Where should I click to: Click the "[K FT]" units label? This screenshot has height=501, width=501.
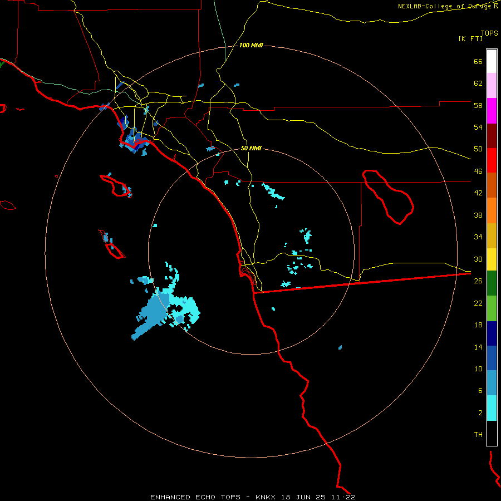(x=470, y=38)
